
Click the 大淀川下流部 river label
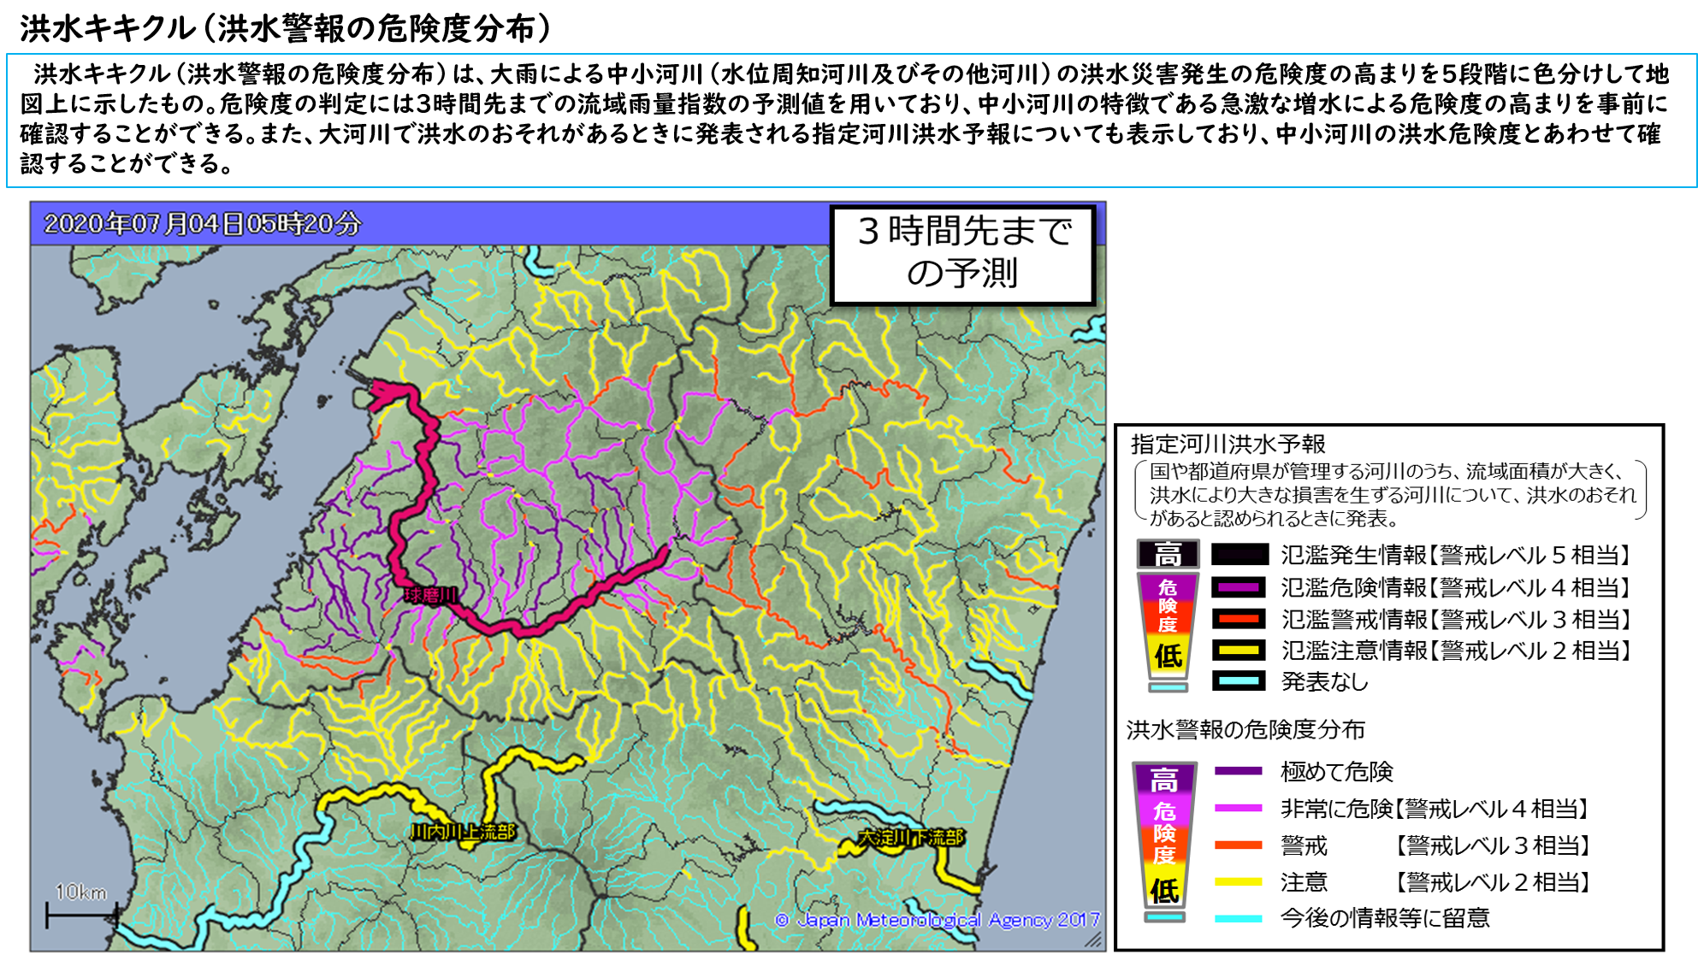tap(911, 838)
